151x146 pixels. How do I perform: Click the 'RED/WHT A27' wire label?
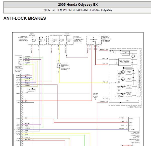[x=104, y=102]
